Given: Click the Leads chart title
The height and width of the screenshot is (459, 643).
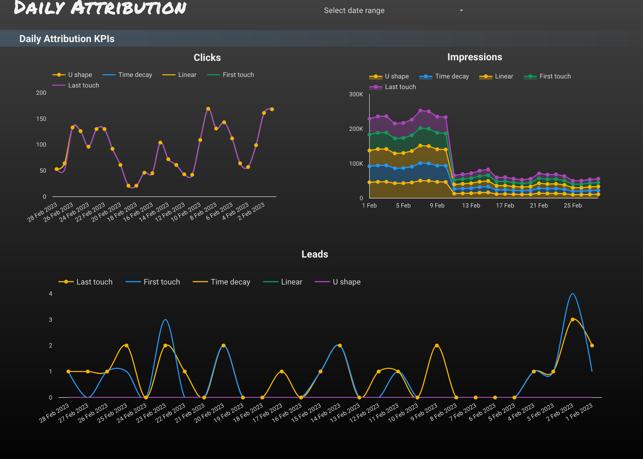Looking at the screenshot, I should (315, 254).
